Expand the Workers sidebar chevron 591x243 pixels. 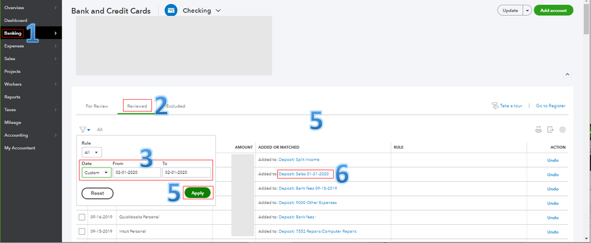click(x=56, y=84)
